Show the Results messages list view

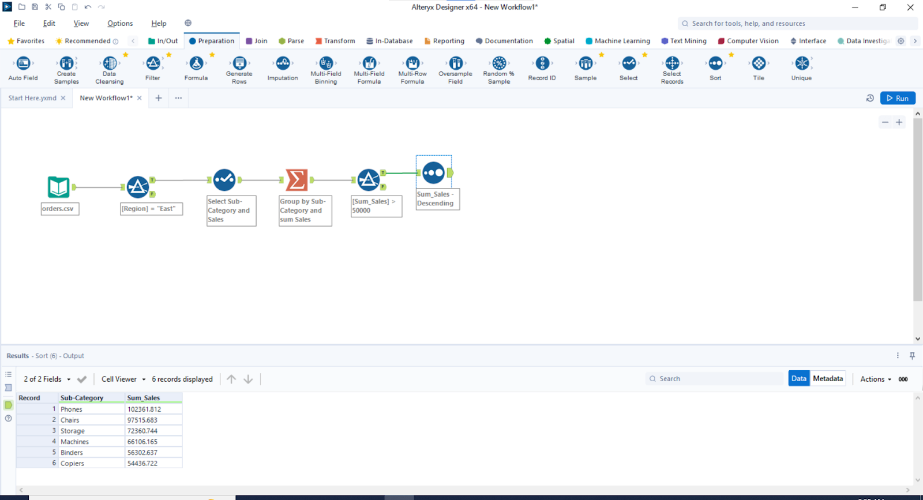pos(8,374)
